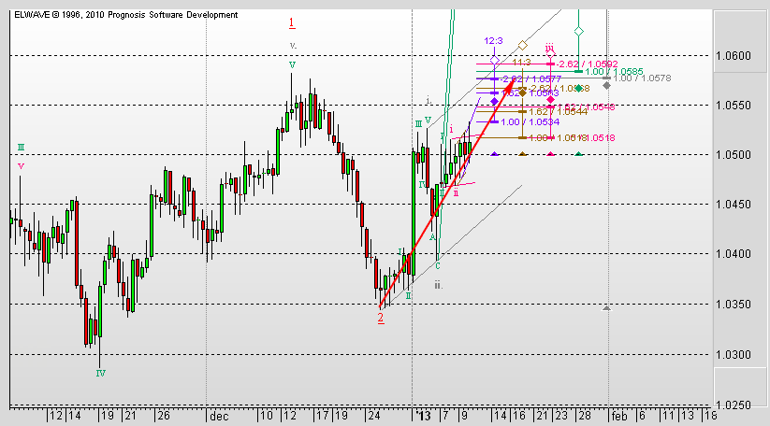Viewport: 770px width, 426px height.
Task: Select the purple 12:3 time target label
Action: 495,41
